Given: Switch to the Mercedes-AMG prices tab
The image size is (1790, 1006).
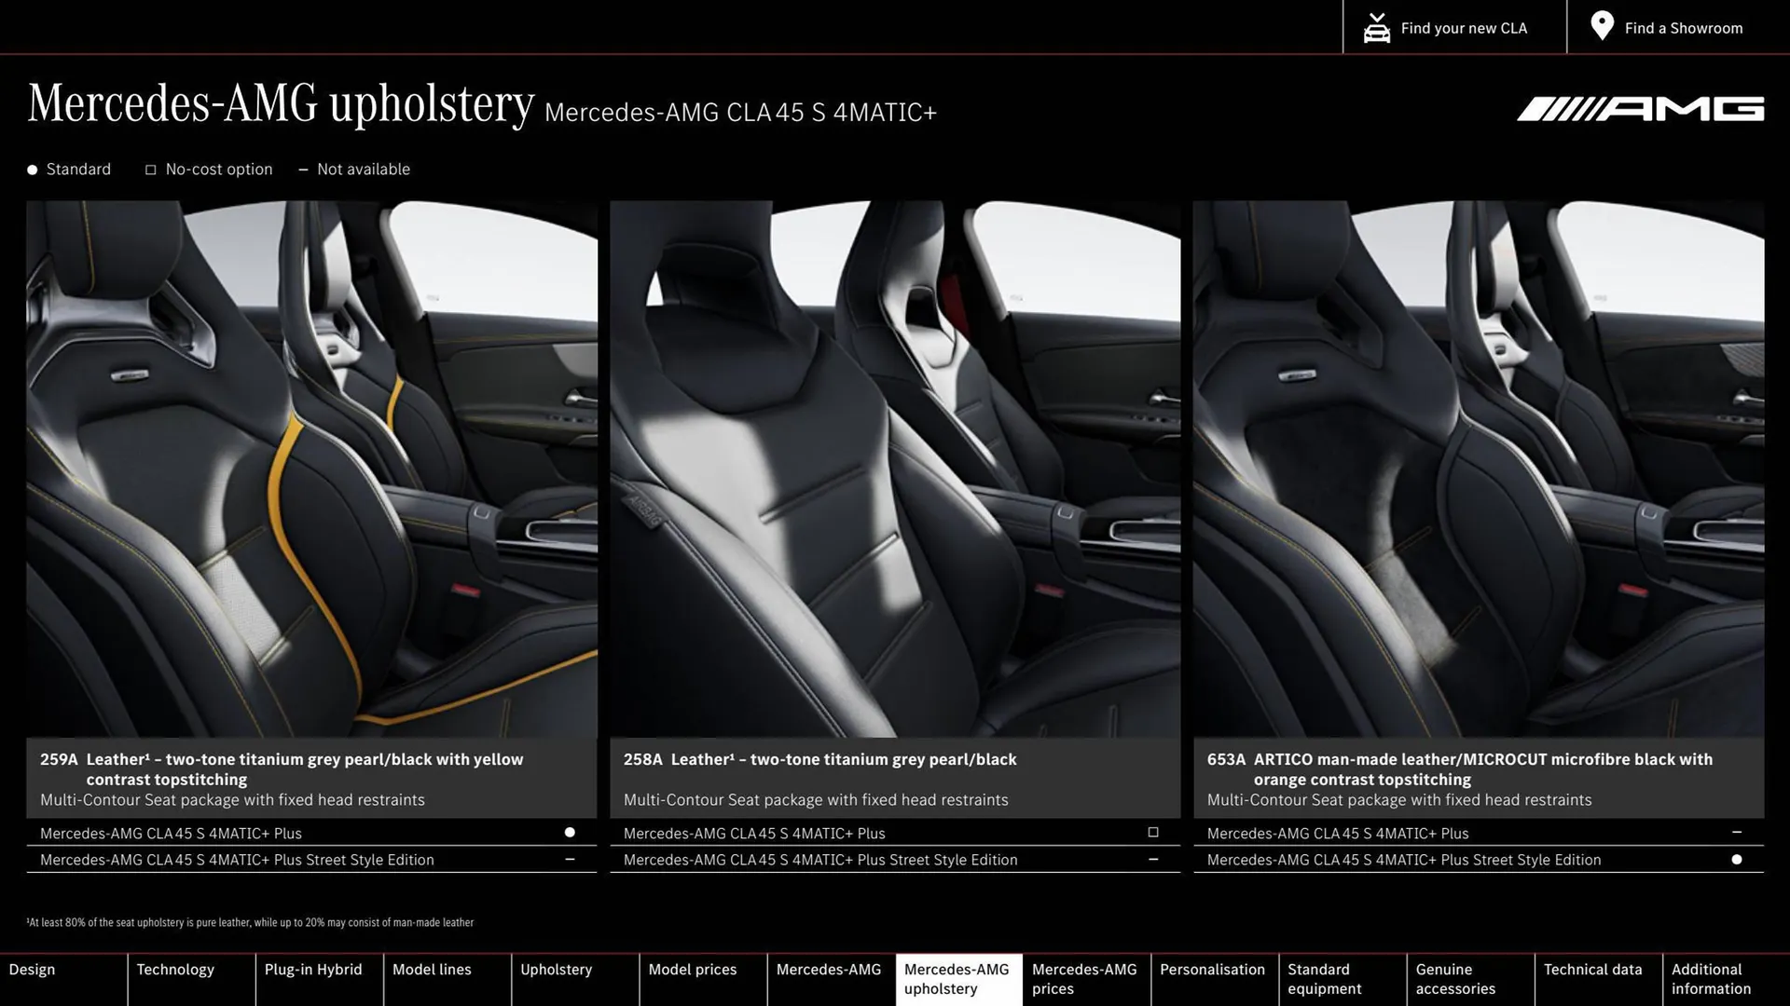Looking at the screenshot, I should click(x=1084, y=978).
